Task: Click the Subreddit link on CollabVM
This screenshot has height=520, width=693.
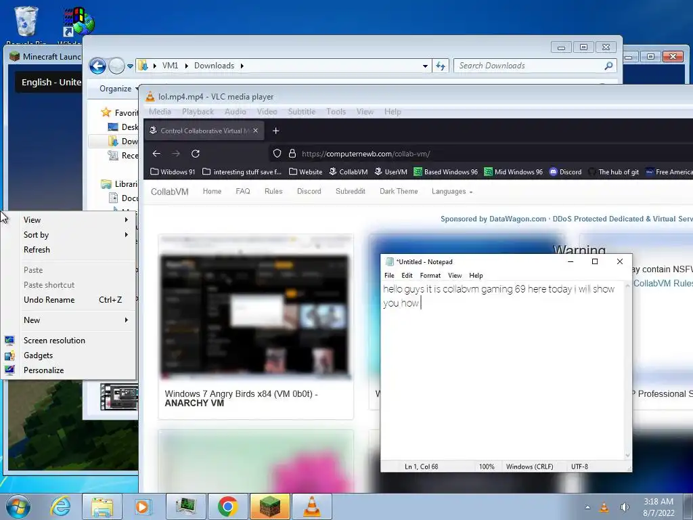Action: click(351, 192)
